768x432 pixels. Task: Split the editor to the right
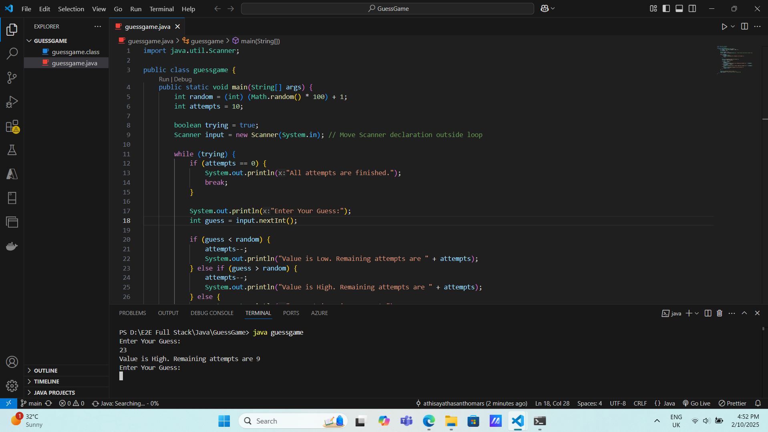click(744, 26)
